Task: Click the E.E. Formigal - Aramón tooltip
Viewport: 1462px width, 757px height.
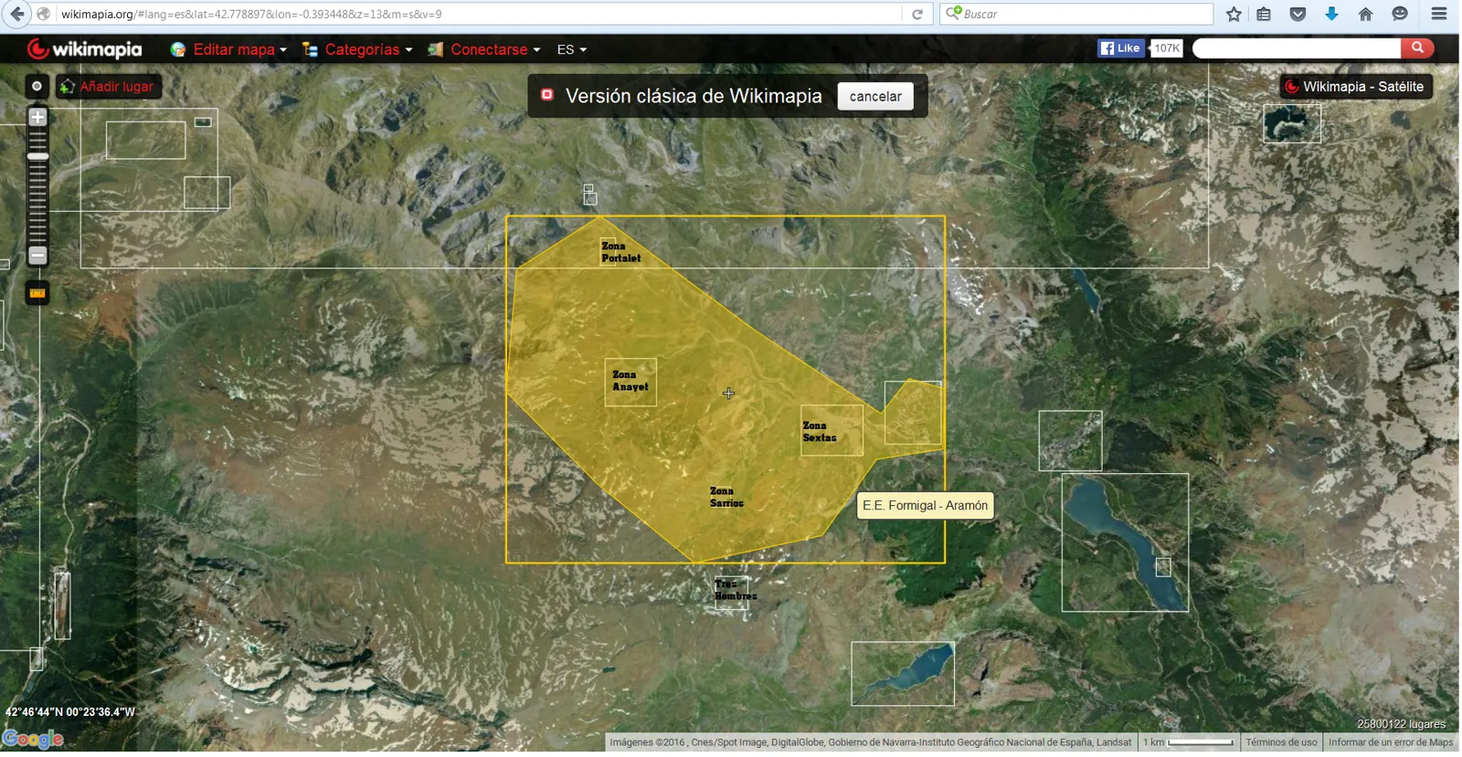Action: tap(925, 506)
